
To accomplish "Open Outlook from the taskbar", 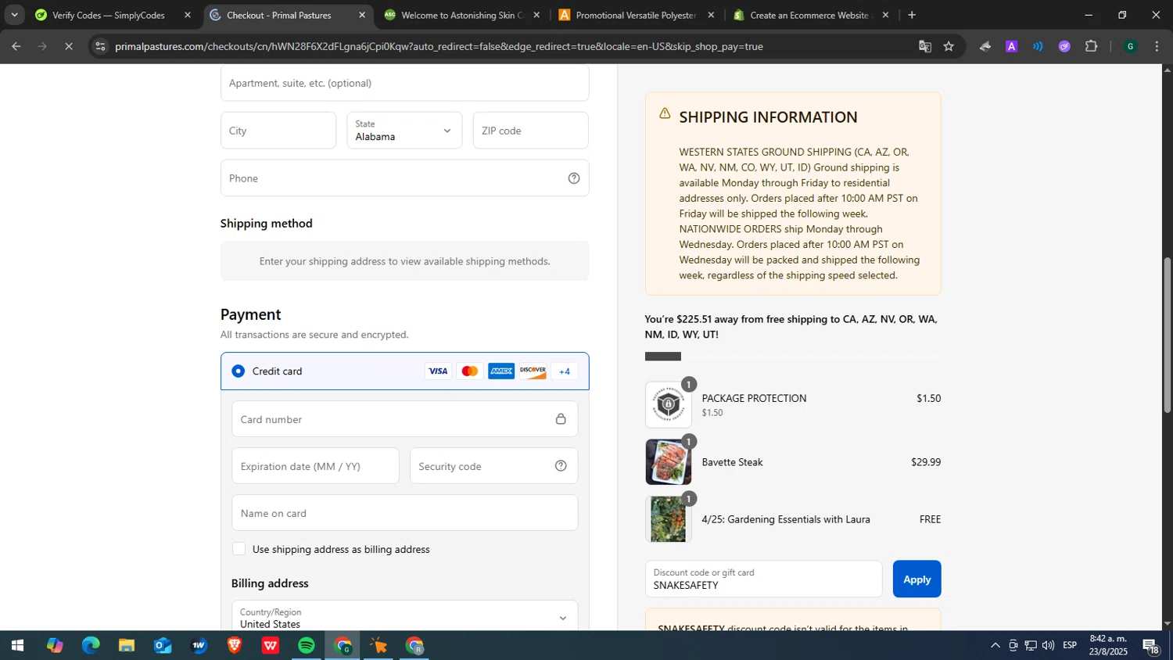I will 163,646.
